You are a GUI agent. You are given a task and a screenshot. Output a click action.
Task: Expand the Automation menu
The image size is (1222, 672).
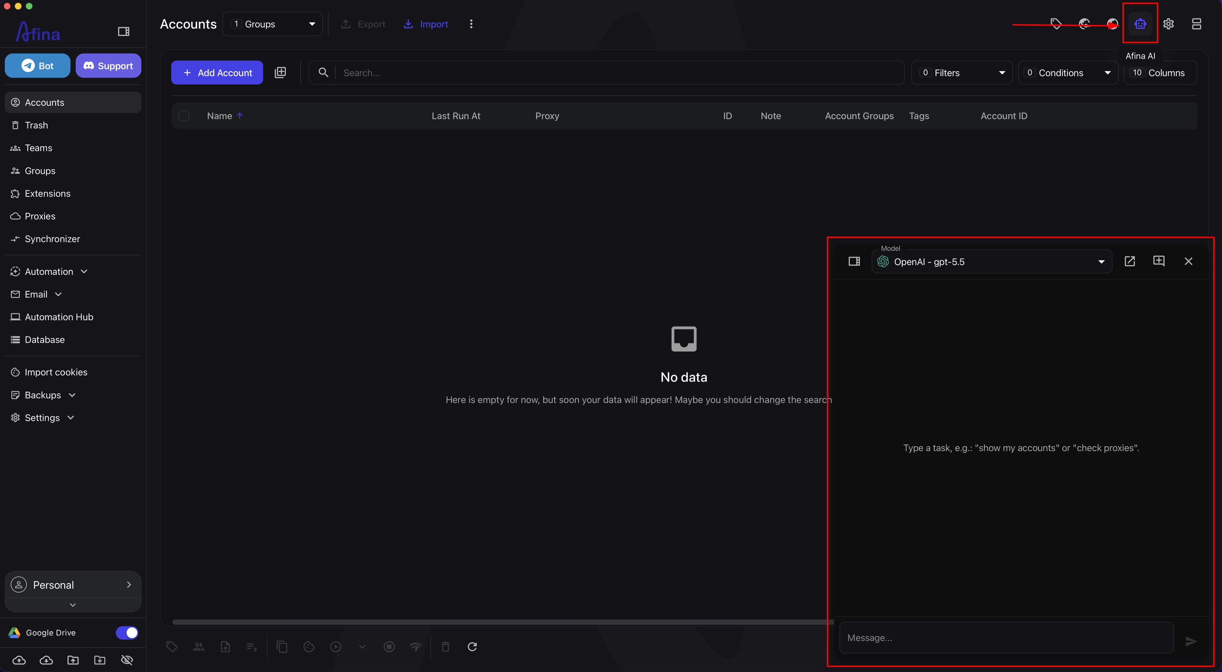(x=49, y=272)
